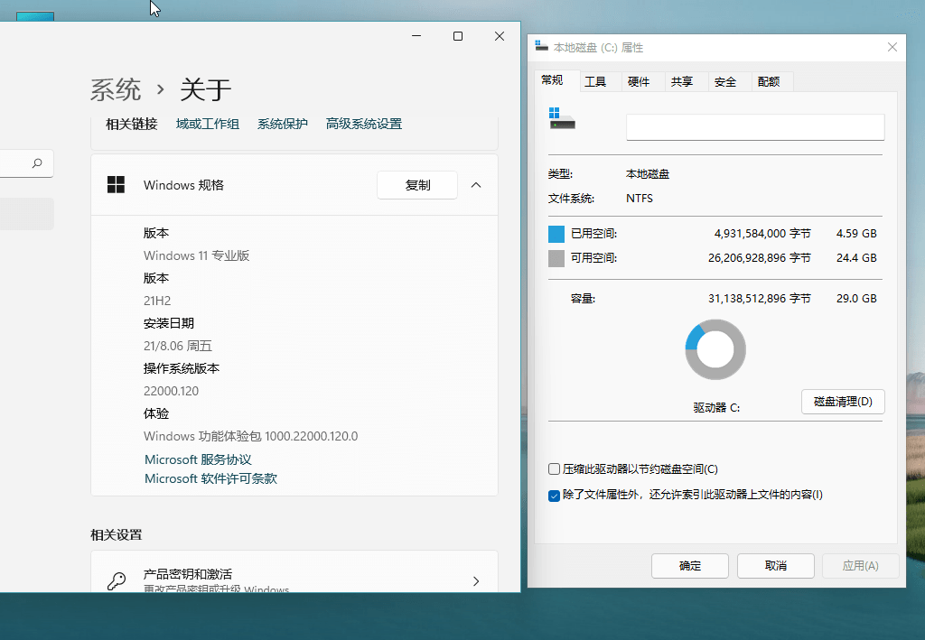Disable the file content indexing checkbox
Image resolution: width=925 pixels, height=640 pixels.
pos(554,494)
